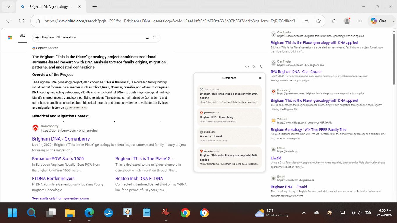
Task: Click the WikiTree favicon icon
Action: [273, 121]
